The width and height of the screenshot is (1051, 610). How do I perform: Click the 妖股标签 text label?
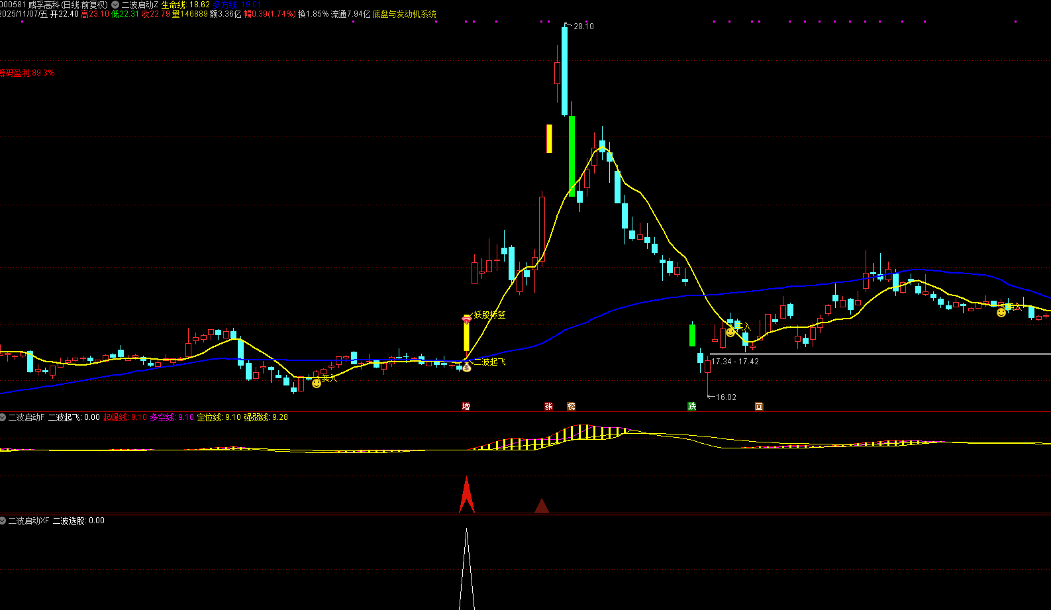click(489, 315)
